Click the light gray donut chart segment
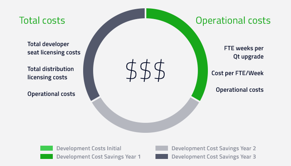291x166 pixels. (145, 127)
